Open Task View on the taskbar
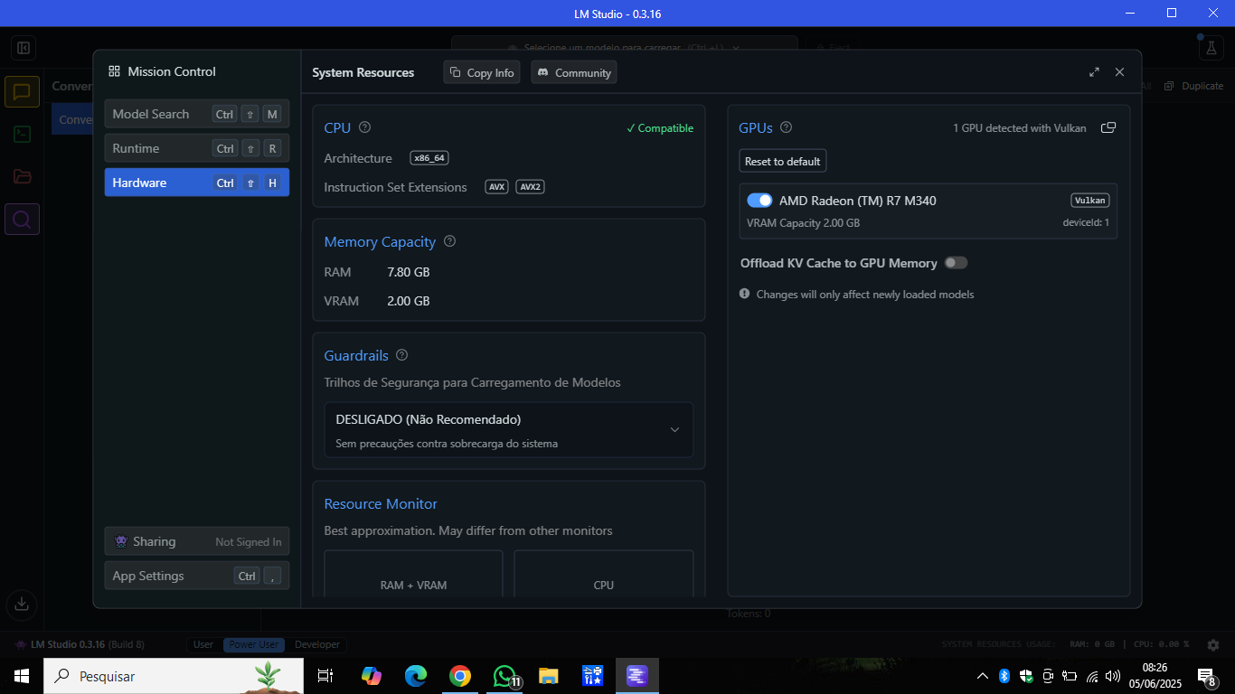The width and height of the screenshot is (1235, 694). 326,676
